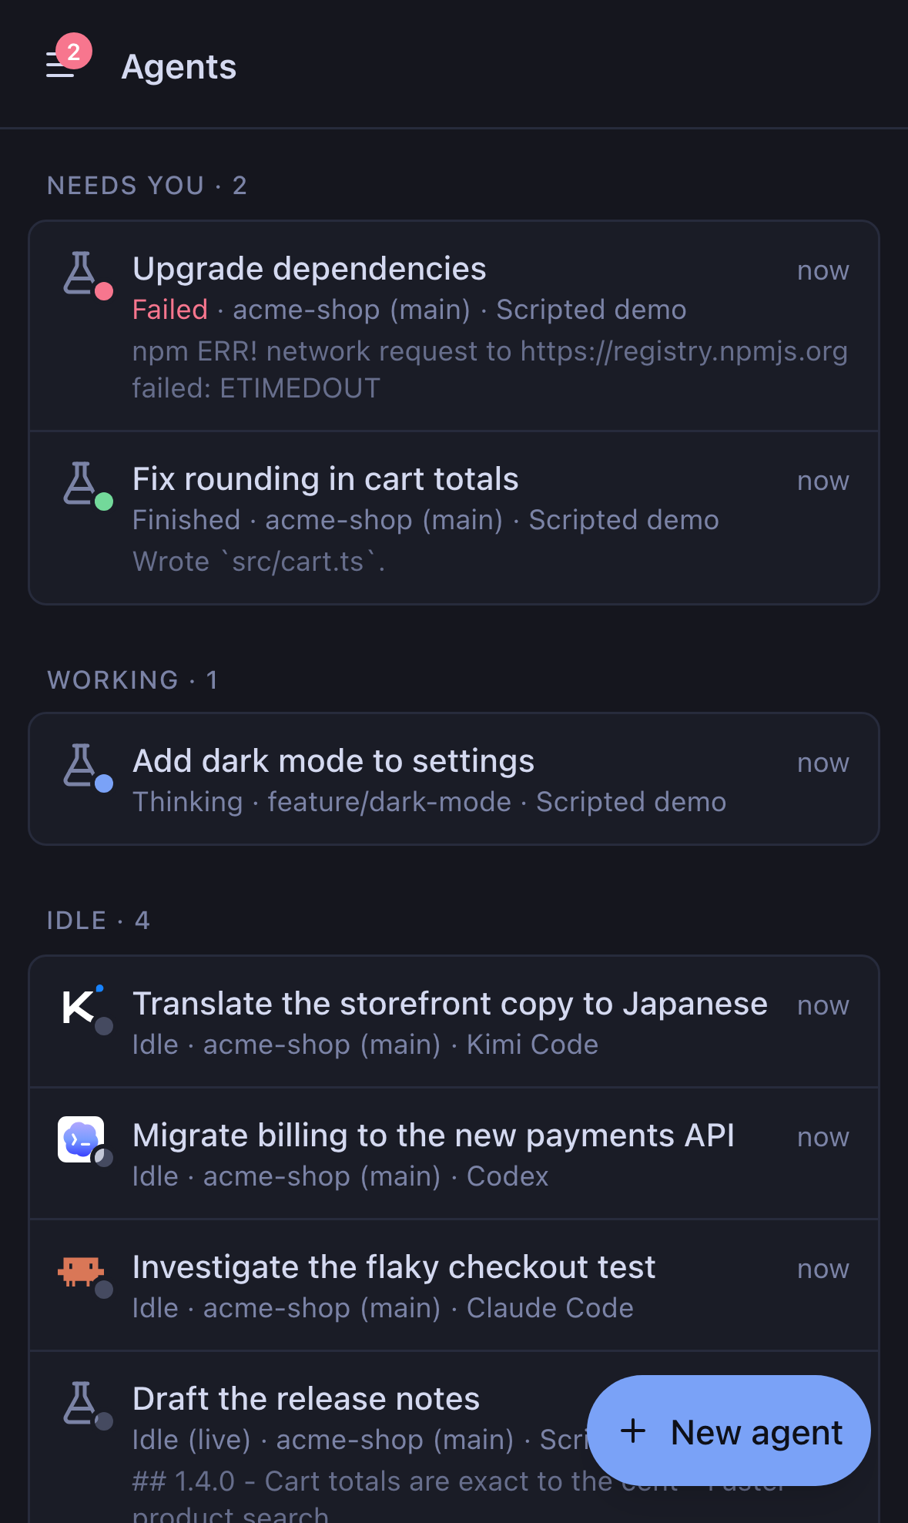Click the red Failed status label
Viewport: 908px width, 1523px height.
click(170, 310)
